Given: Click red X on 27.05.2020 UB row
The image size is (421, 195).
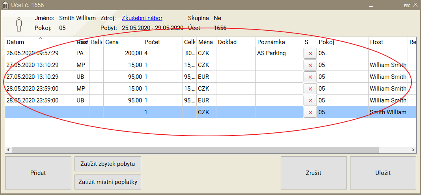Looking at the screenshot, I should (310, 77).
